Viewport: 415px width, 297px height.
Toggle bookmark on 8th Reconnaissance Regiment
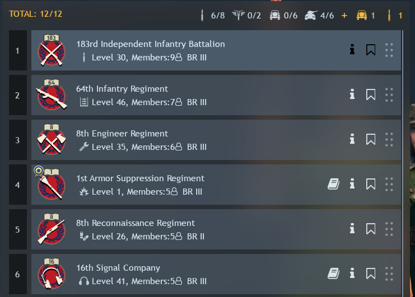click(371, 229)
